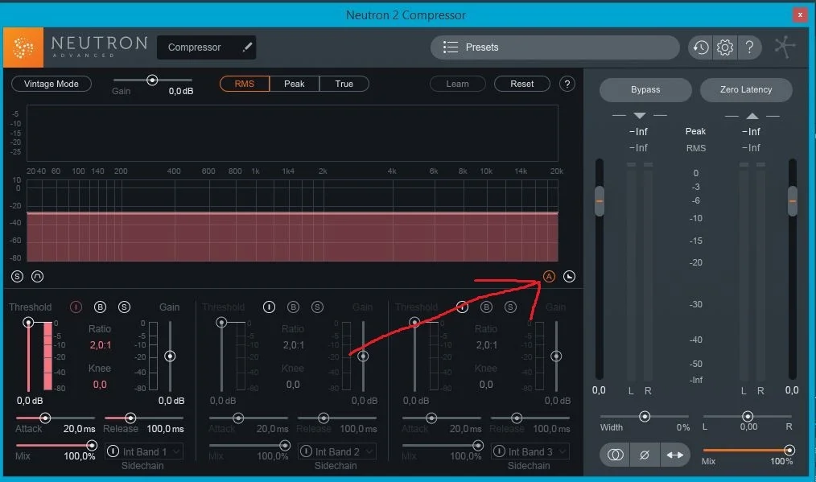Click the first band's Release slider handle
The height and width of the screenshot is (482, 816).
(130, 418)
